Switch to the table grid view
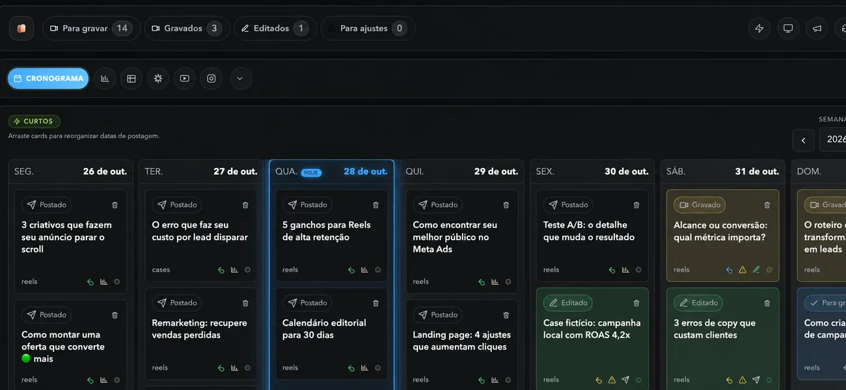846x390 pixels. 131,78
